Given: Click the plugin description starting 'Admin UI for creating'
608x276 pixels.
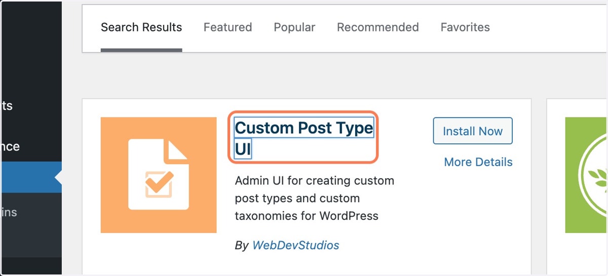Looking at the screenshot, I should point(315,199).
